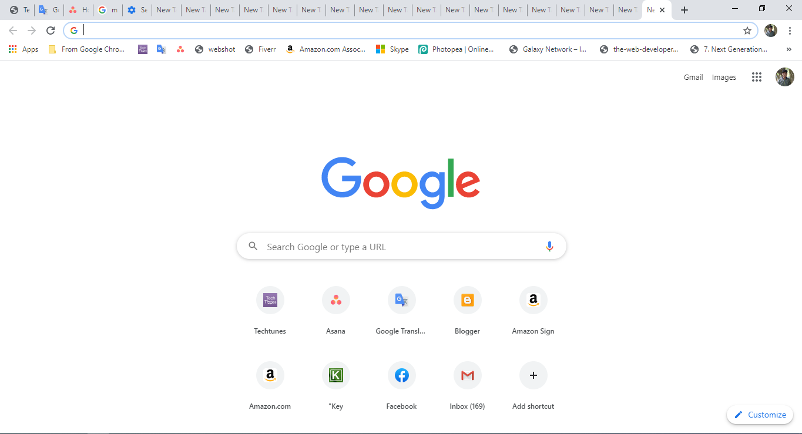802x434 pixels.
Task: Open the Techtunes shortcut tile
Action: 270,311
